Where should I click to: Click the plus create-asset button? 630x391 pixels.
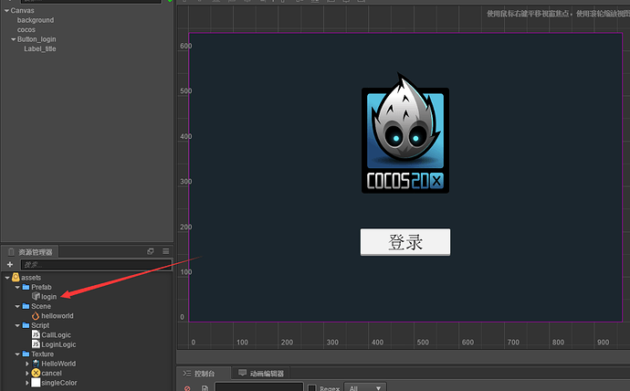pyautogui.click(x=10, y=264)
